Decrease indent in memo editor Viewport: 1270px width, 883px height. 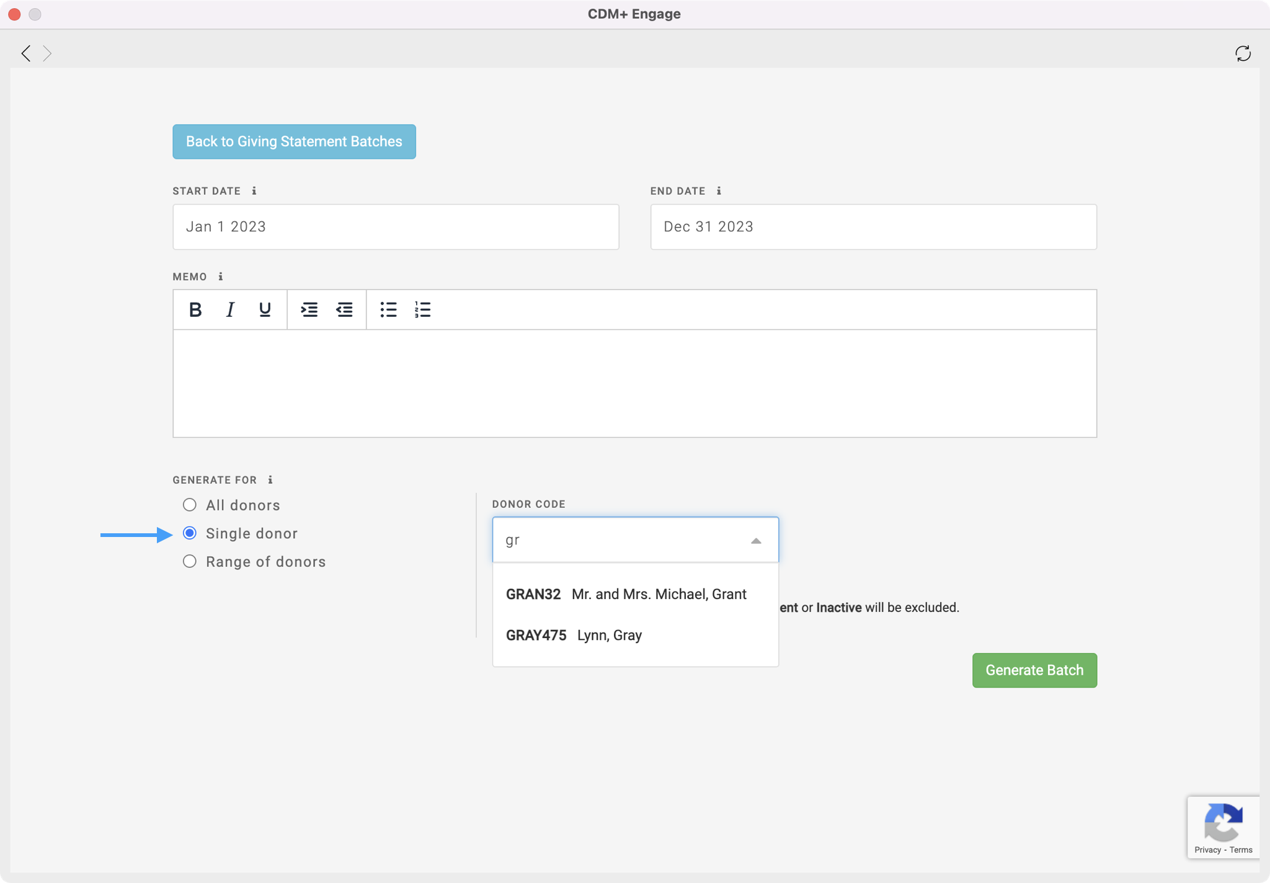(344, 309)
